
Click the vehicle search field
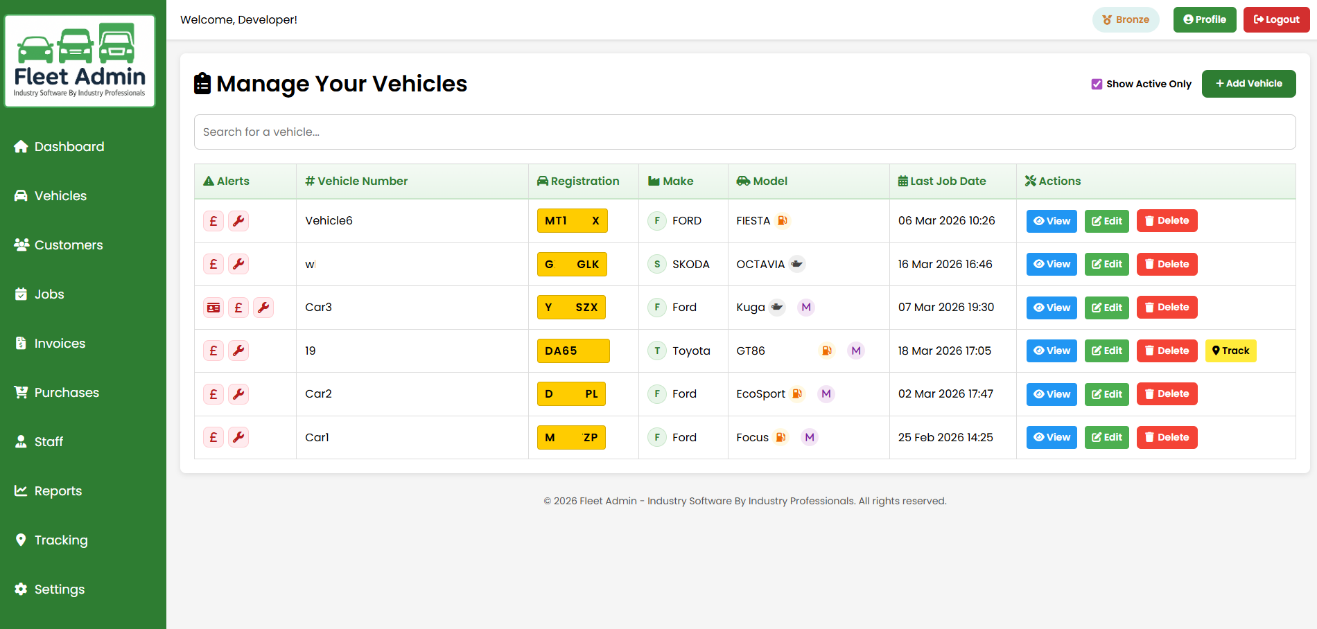(744, 132)
